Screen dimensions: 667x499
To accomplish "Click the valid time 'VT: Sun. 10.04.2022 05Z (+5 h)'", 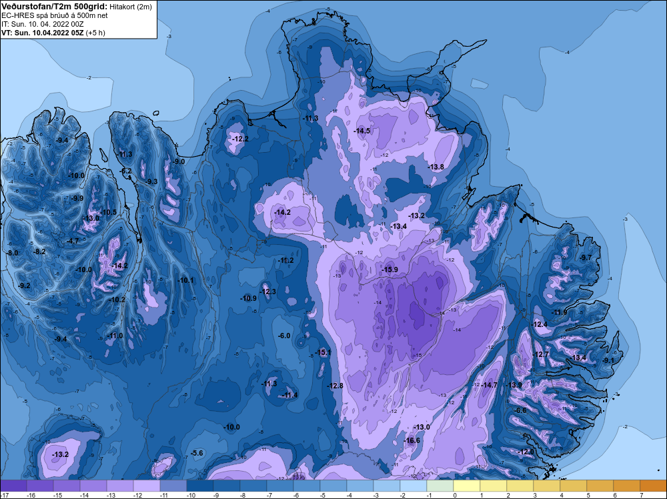I will tap(53, 33).
